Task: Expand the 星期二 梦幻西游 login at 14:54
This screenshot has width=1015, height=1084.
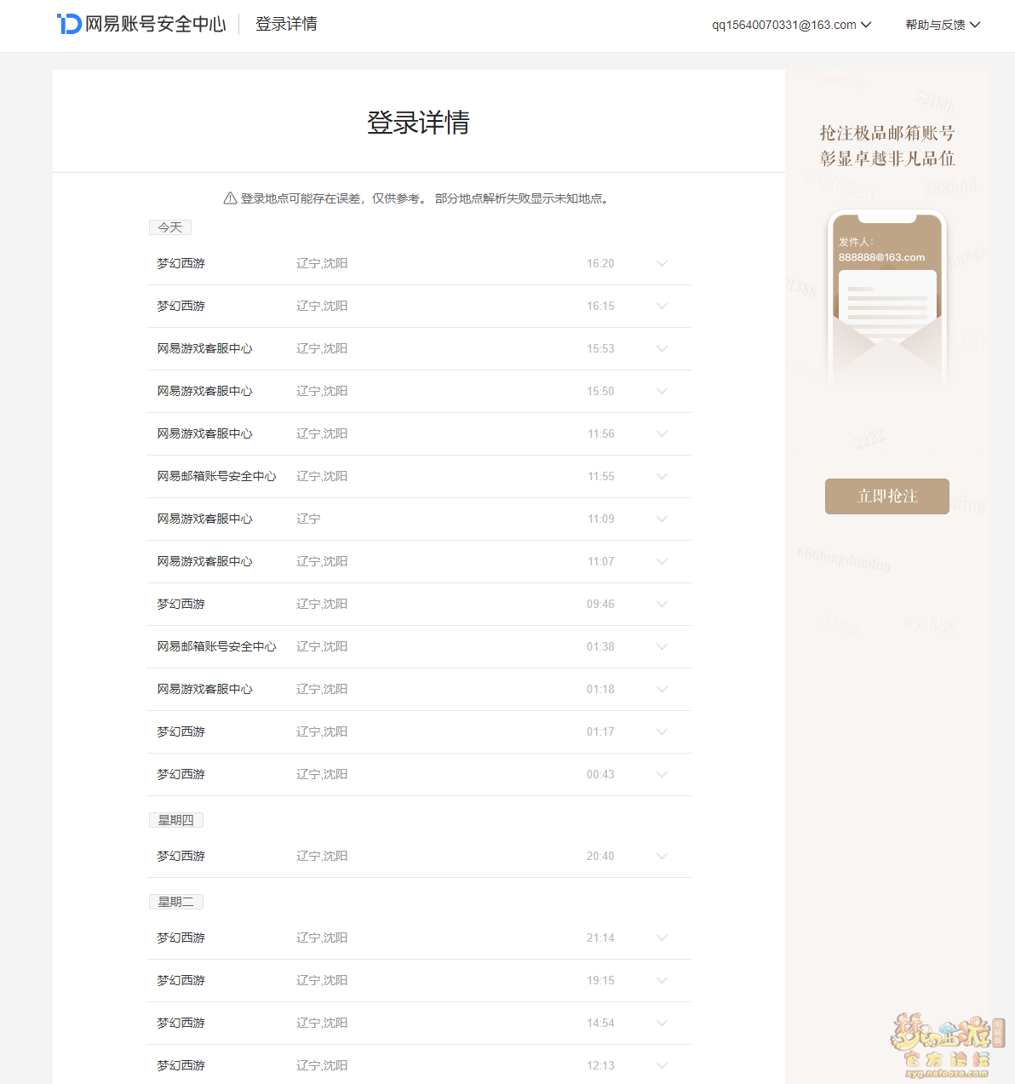Action: click(662, 1024)
